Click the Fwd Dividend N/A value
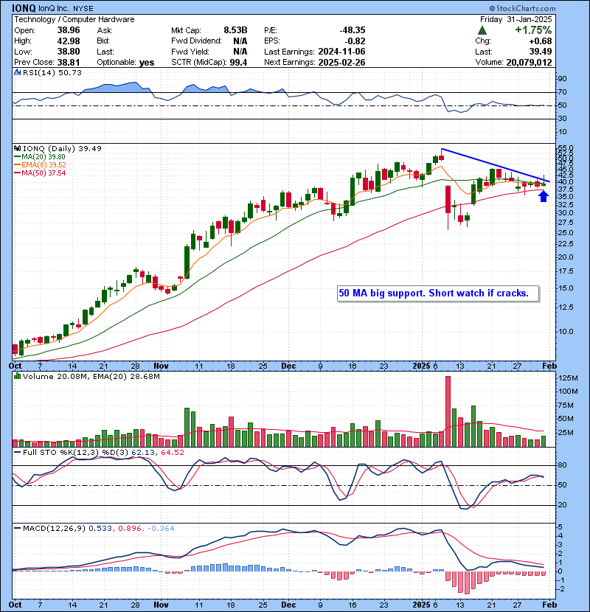590x612 pixels. pos(240,41)
